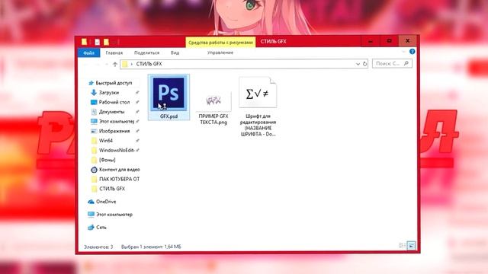The width and height of the screenshot is (488, 274).
Task: Open СТИЛЬ GFX folder in sidebar
Action: click(x=112, y=189)
